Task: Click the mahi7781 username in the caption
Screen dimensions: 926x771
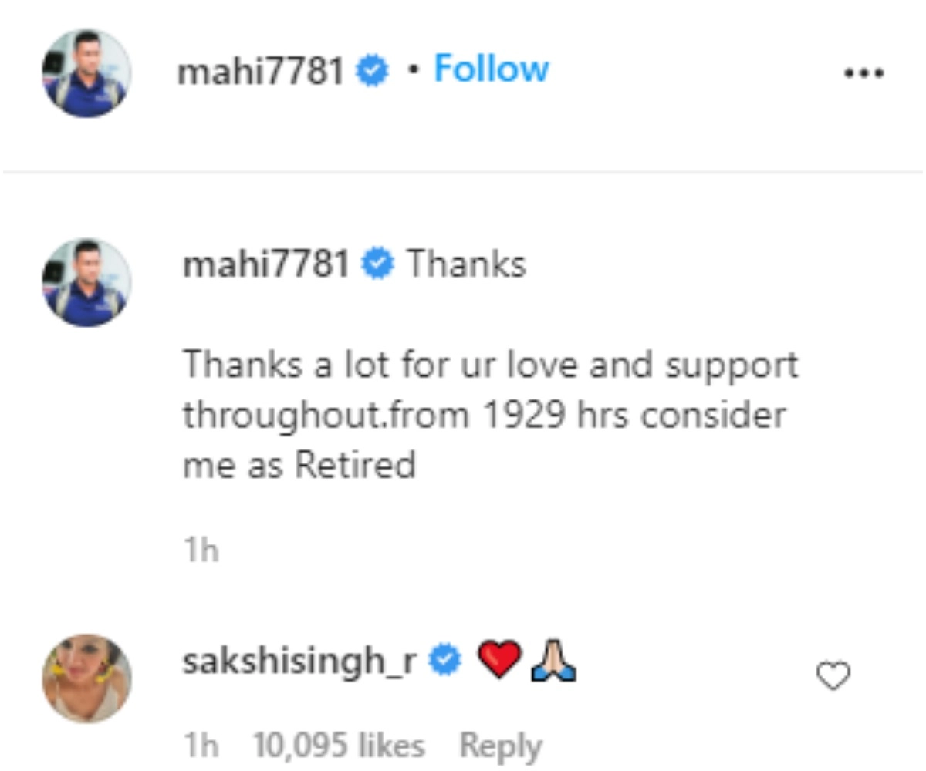Action: click(266, 264)
